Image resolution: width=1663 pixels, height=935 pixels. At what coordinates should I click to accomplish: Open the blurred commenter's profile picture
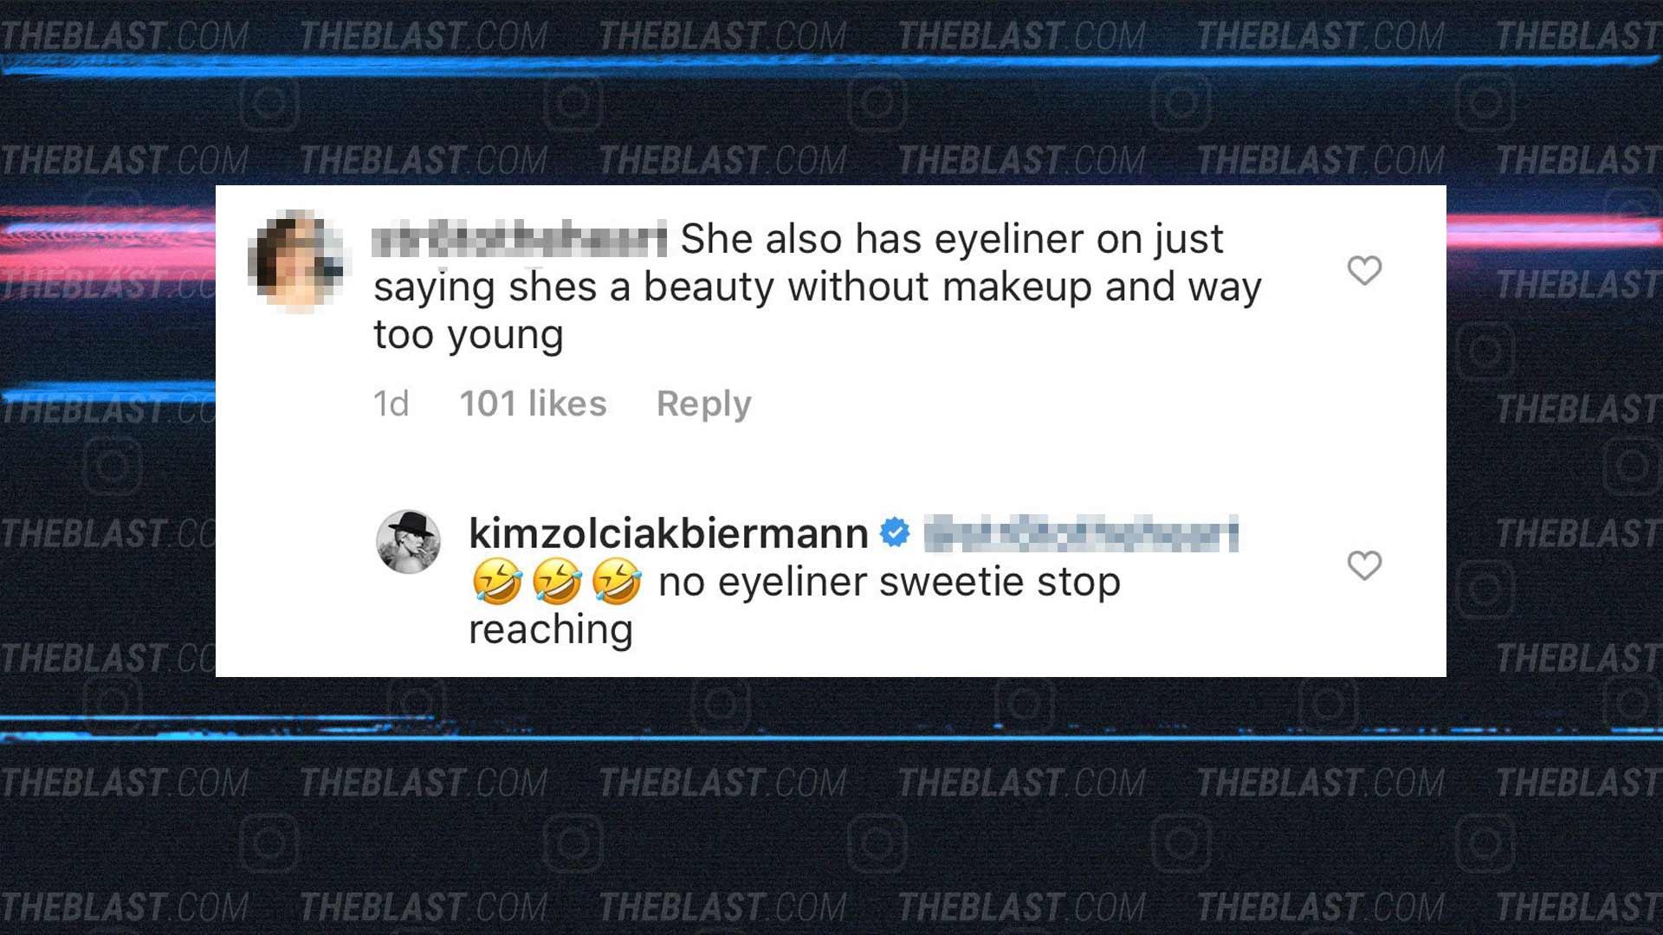click(297, 261)
